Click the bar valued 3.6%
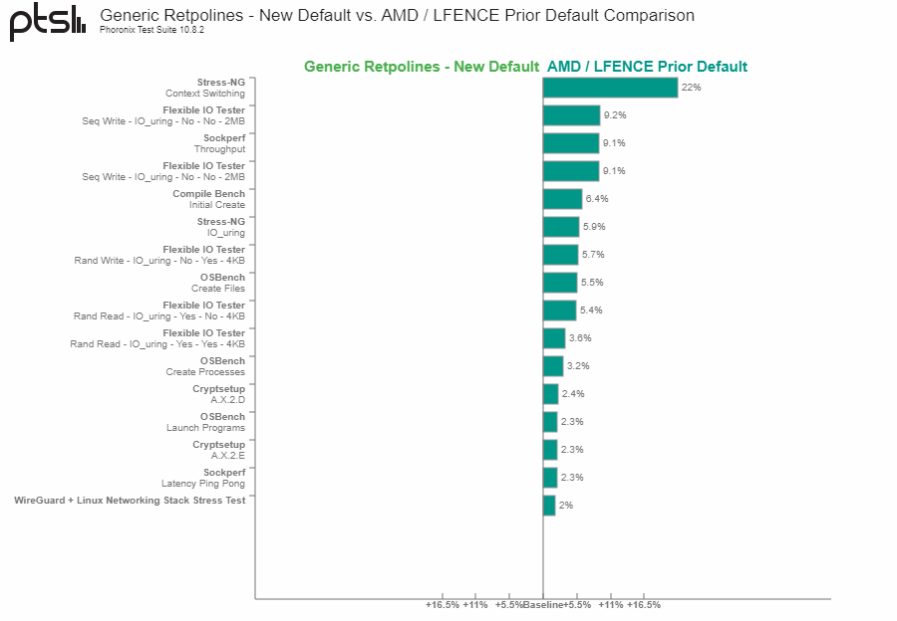 coord(554,338)
